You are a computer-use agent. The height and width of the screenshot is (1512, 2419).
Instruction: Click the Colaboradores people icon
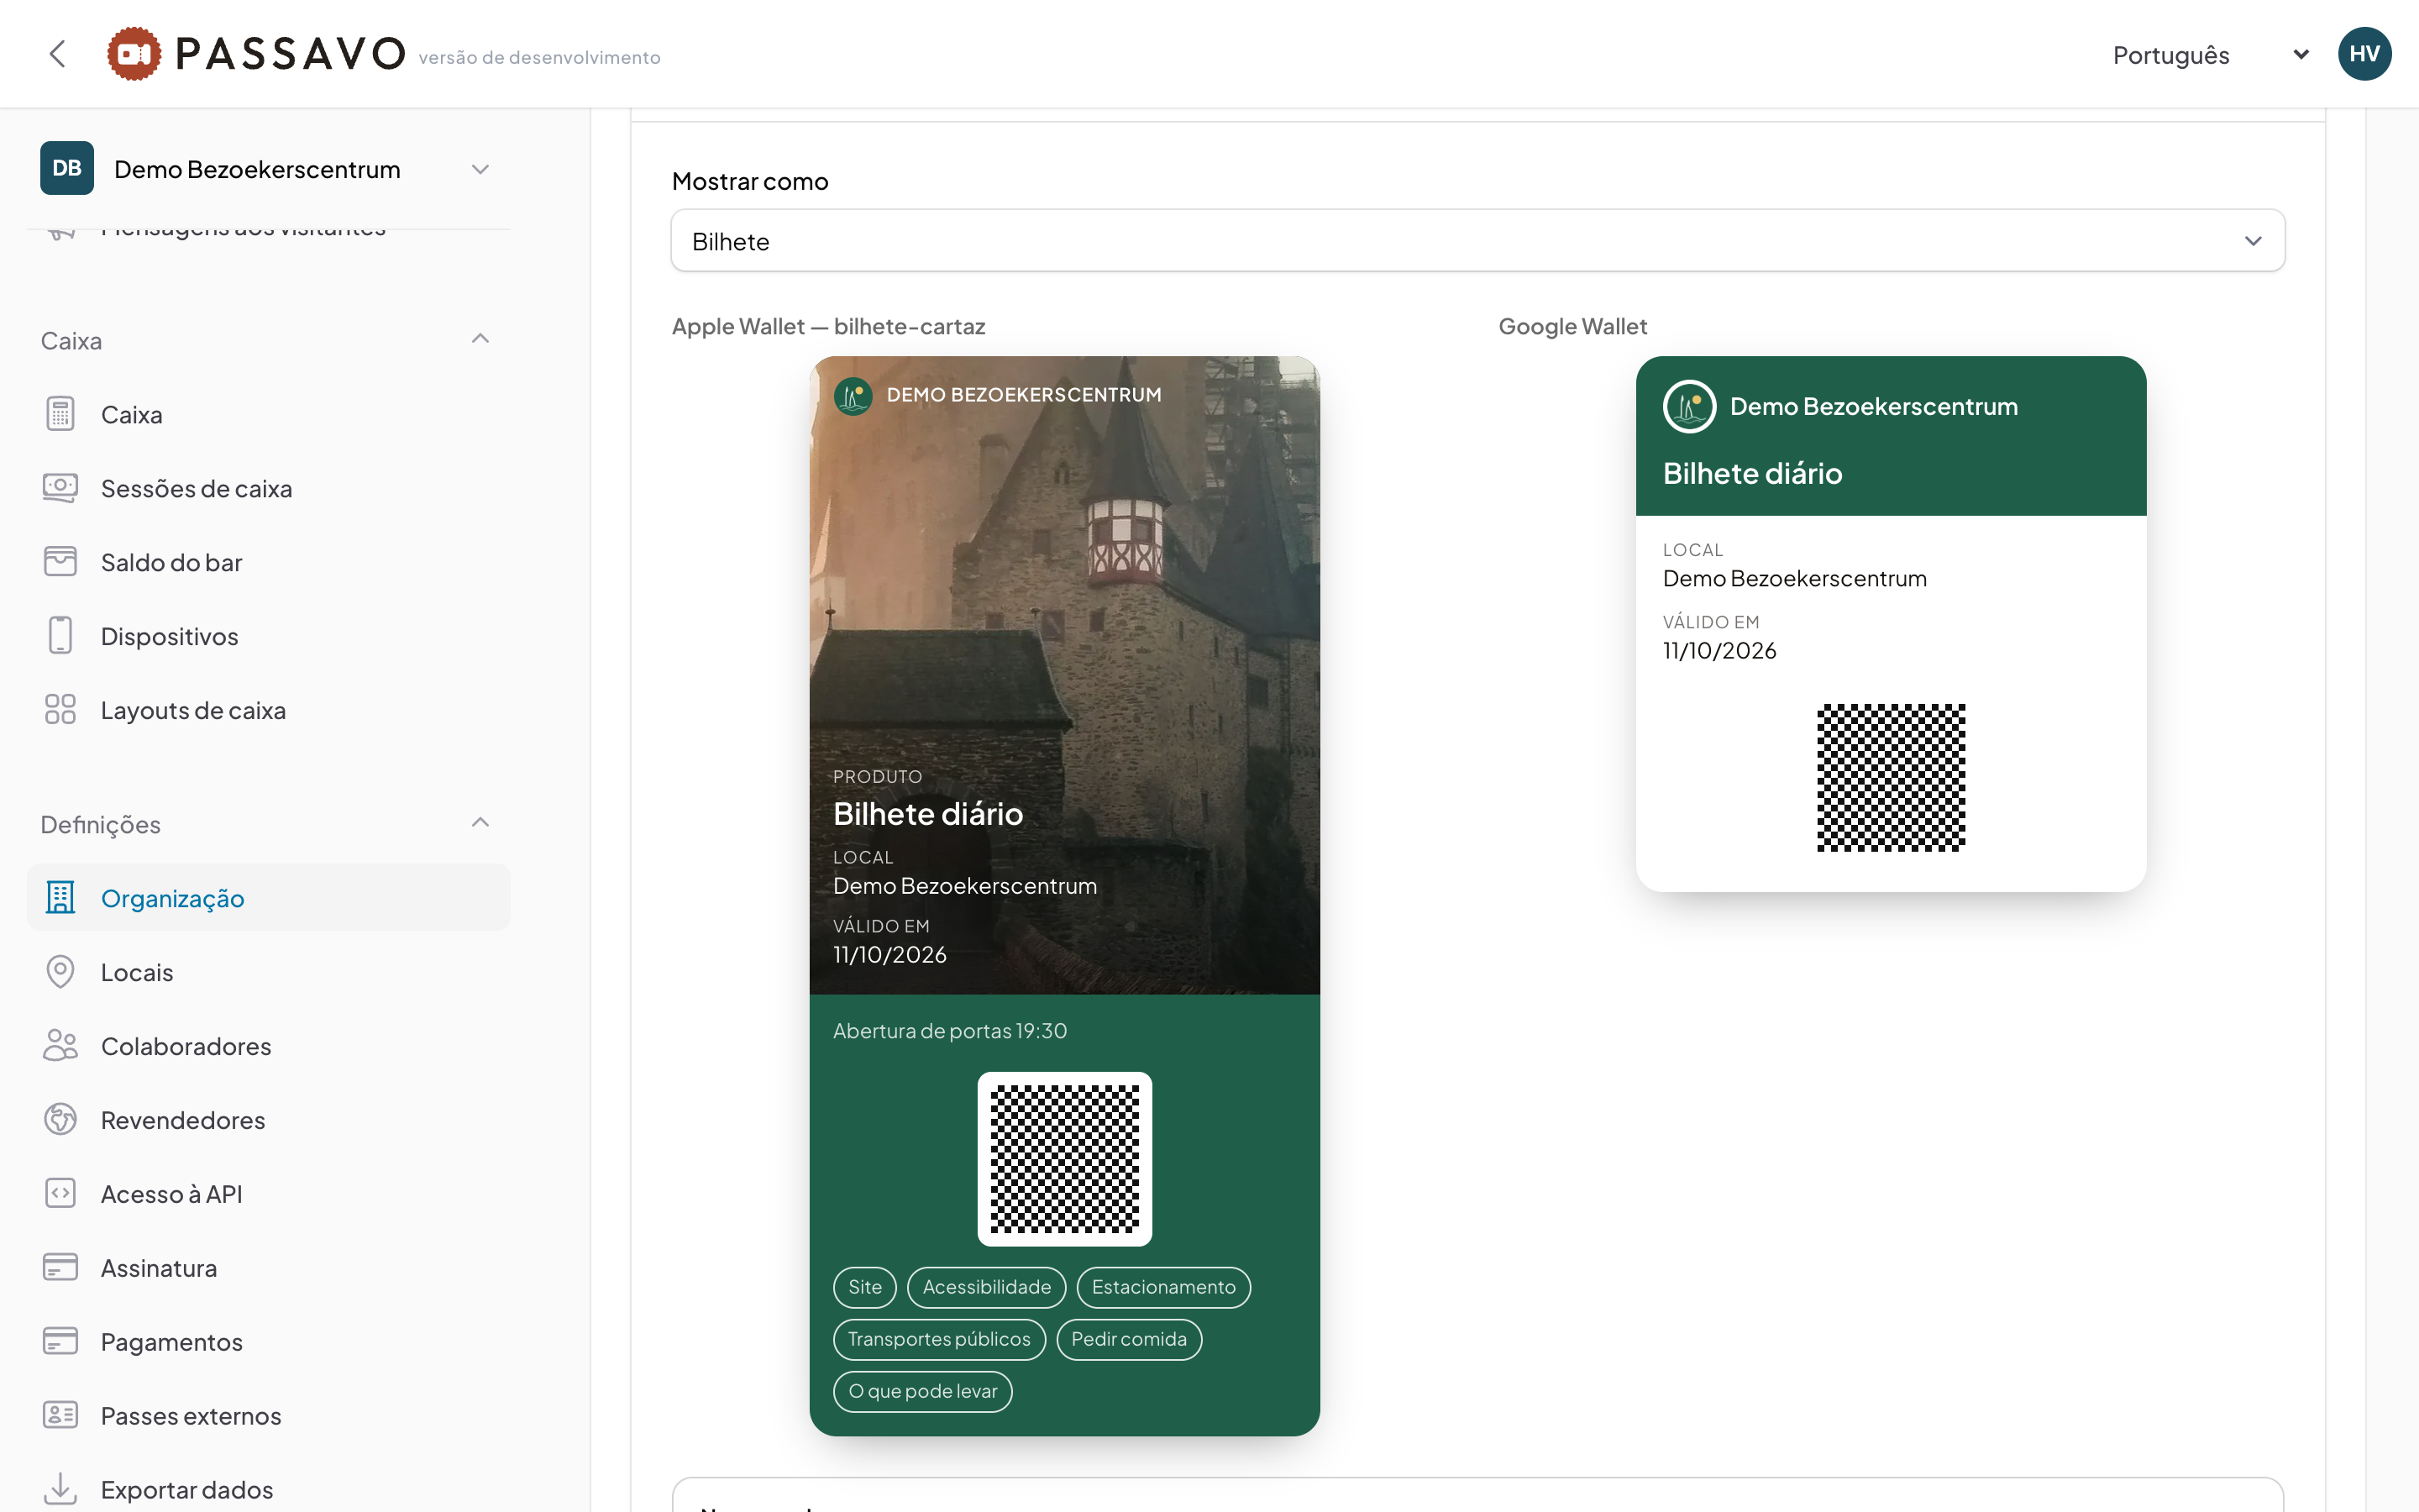click(60, 1046)
